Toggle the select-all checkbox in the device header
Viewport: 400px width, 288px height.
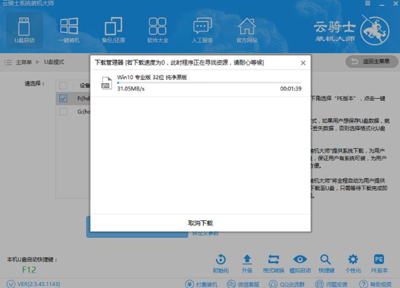tap(63, 85)
